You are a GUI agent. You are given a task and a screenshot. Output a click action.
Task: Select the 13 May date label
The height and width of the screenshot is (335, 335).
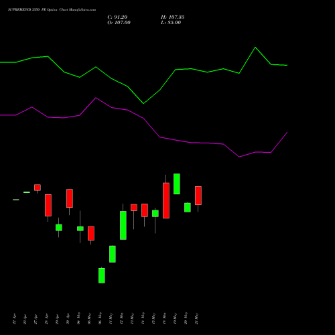pyautogui.click(x=133, y=318)
